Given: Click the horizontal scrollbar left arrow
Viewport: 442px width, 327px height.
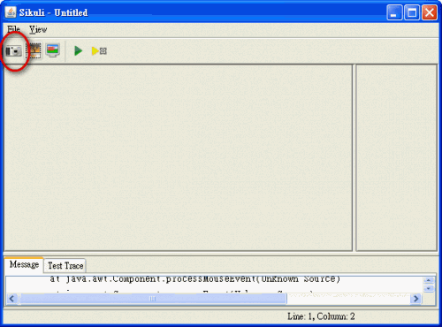Looking at the screenshot, I should pyautogui.click(x=11, y=299).
